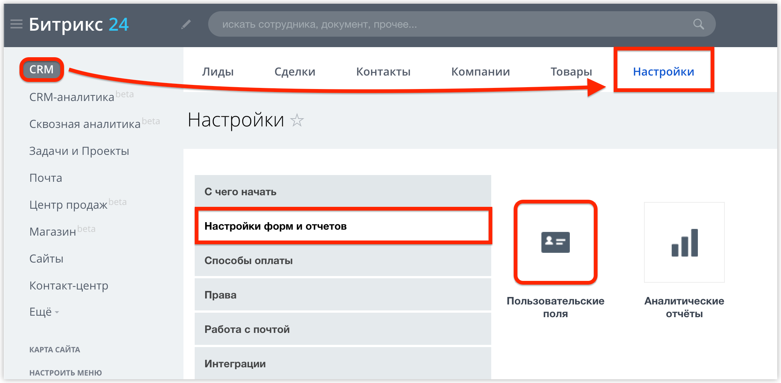Switch to the Лиды tab

(218, 71)
